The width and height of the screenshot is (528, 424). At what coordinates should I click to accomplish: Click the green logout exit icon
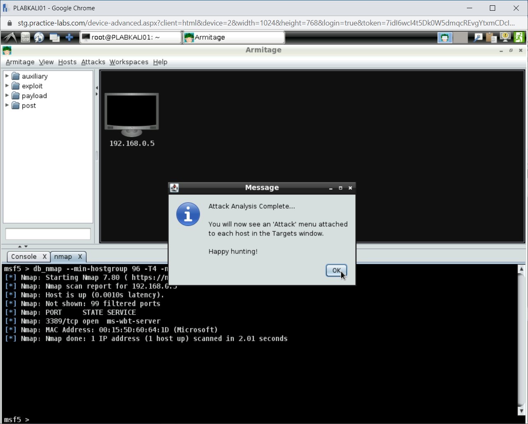tap(519, 37)
